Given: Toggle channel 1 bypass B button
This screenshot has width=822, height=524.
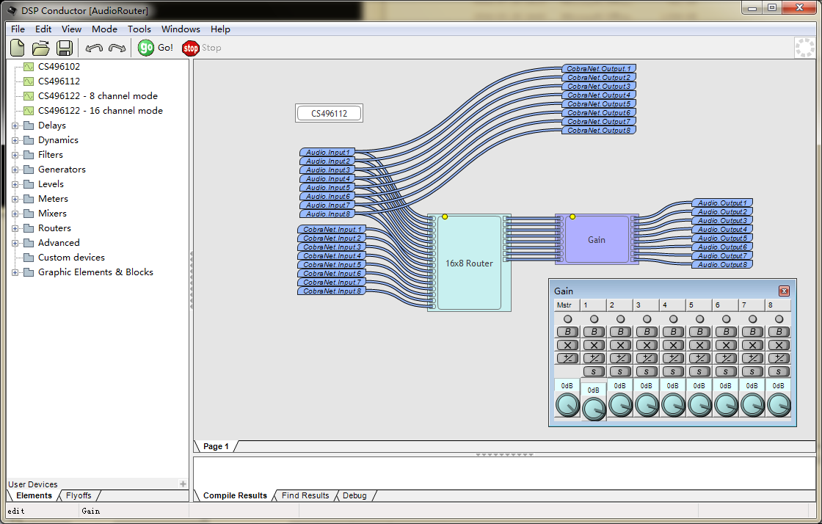Looking at the screenshot, I should 594,332.
